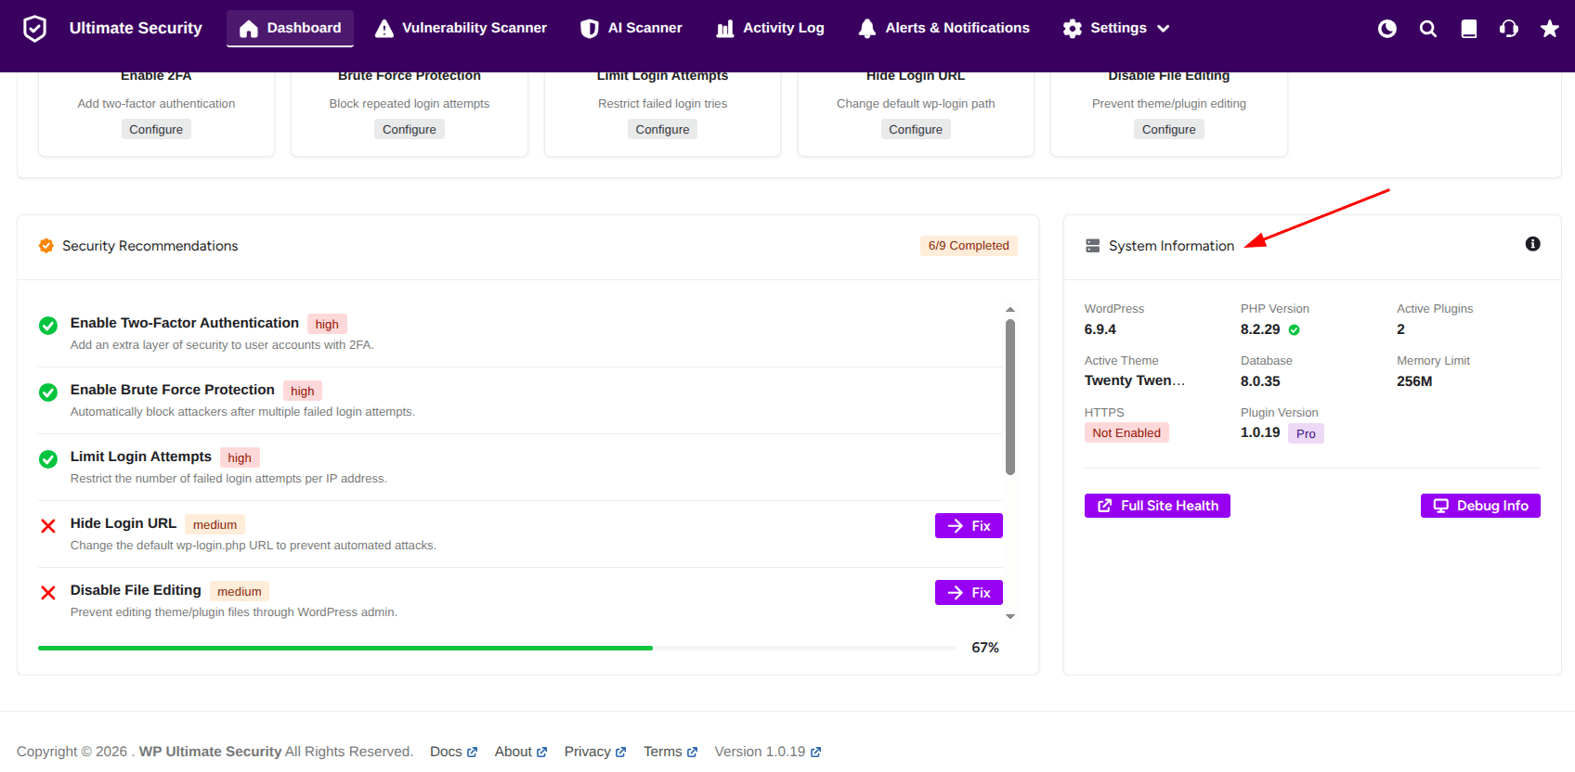Click the Ultimate Security shield logo
Viewport: 1575px width, 772px height.
point(34,29)
